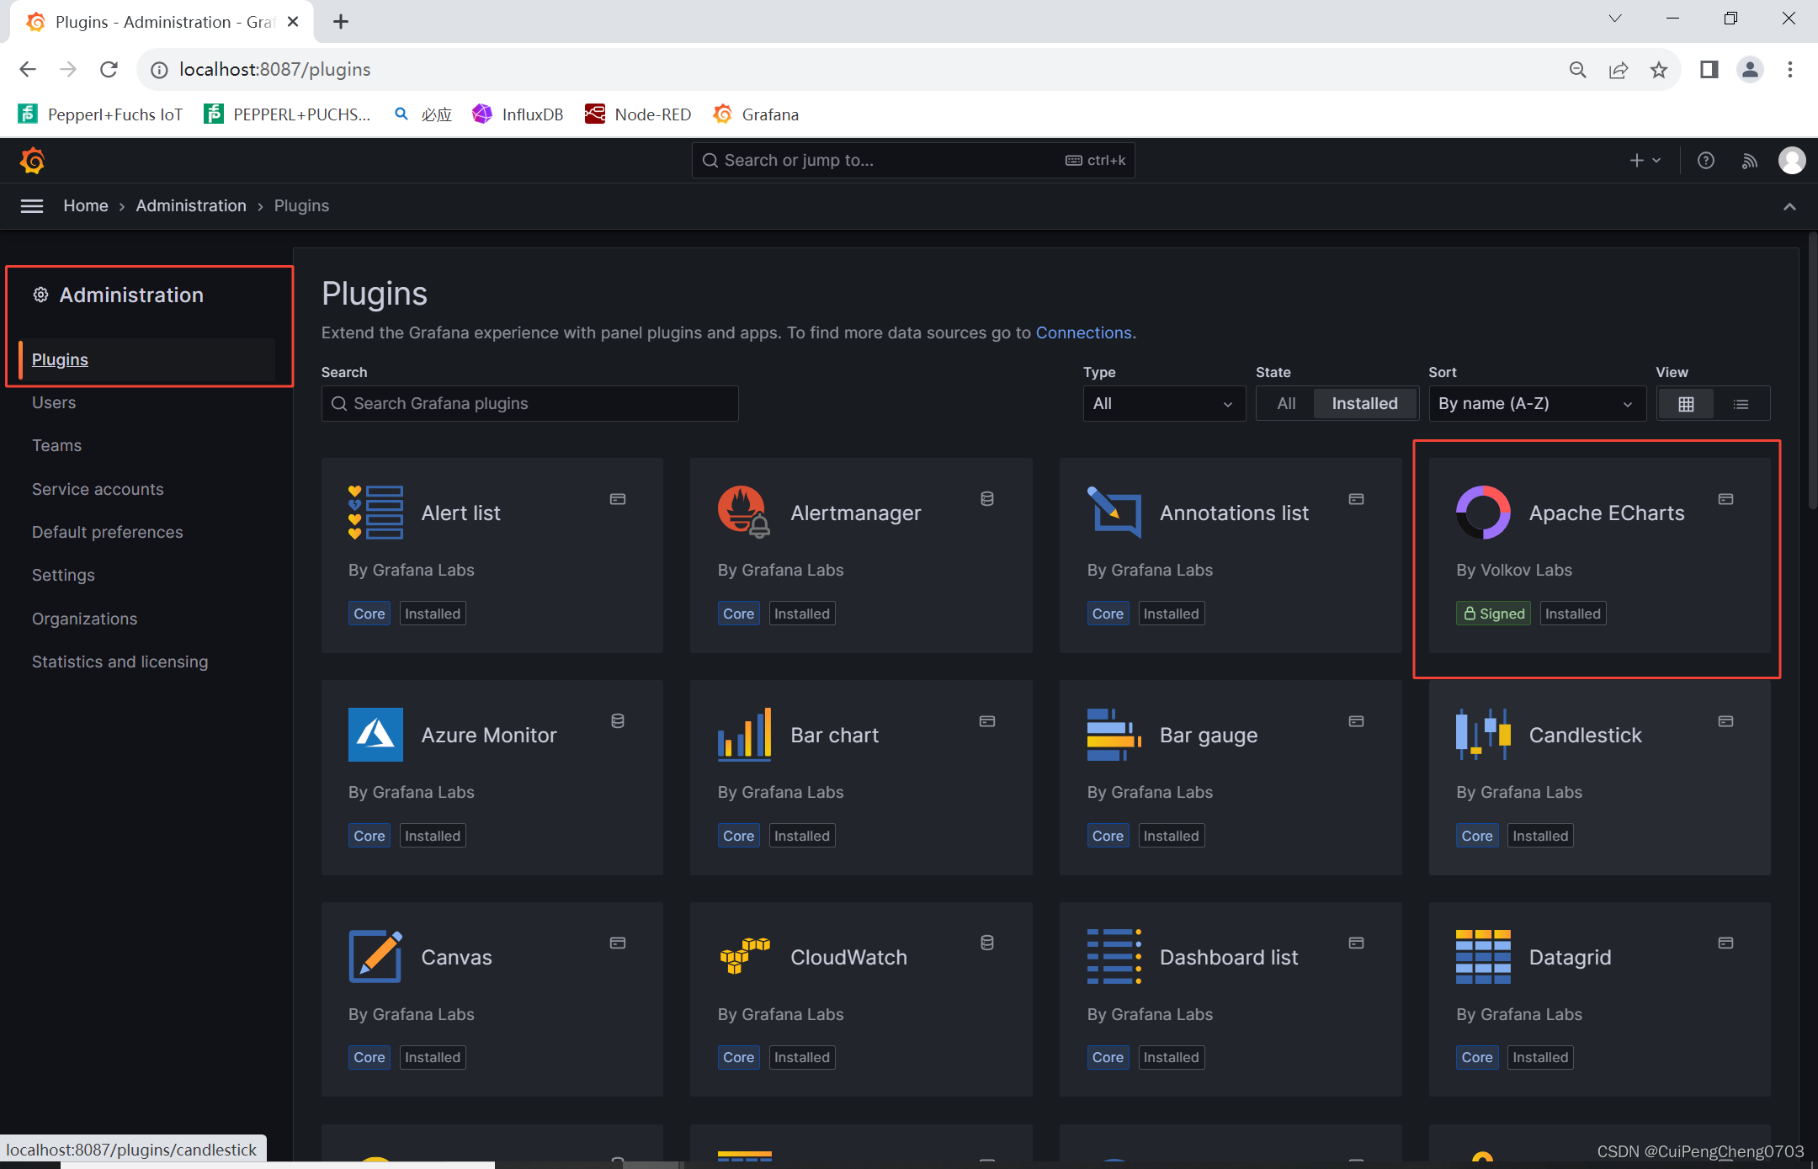Click the data source type icon on Alertmanager card
The height and width of the screenshot is (1169, 1818).
click(987, 499)
